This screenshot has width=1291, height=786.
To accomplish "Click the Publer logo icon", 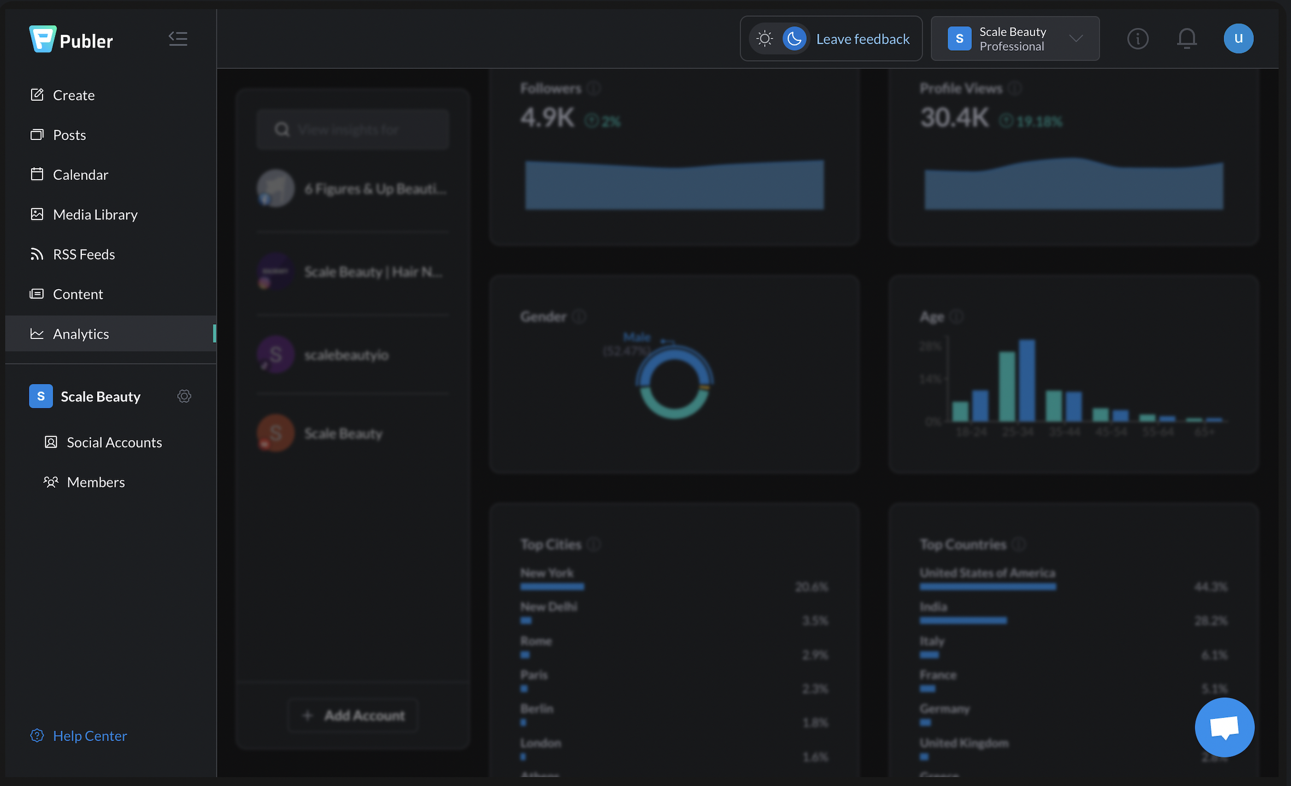I will [x=43, y=39].
